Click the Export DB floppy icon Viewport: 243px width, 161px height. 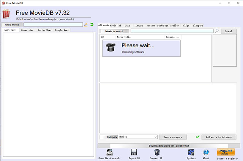[134, 152]
